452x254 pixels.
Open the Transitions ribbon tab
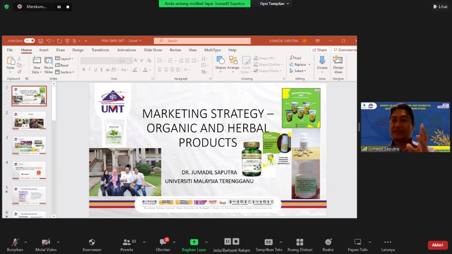click(x=100, y=50)
